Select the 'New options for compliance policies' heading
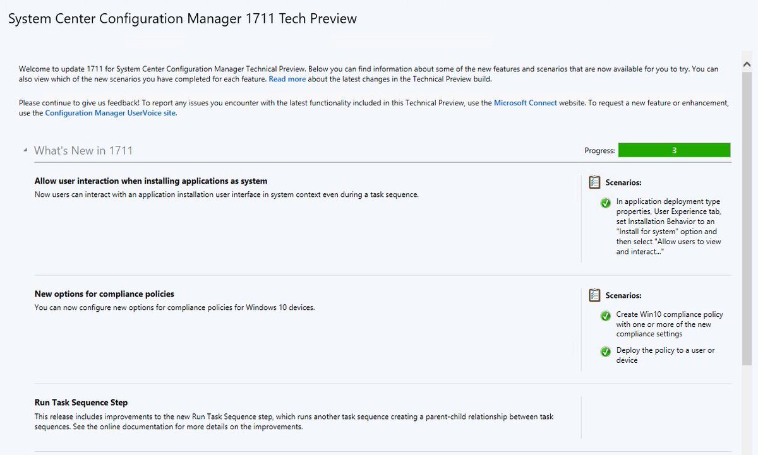The height and width of the screenshot is (455, 758). coord(104,294)
